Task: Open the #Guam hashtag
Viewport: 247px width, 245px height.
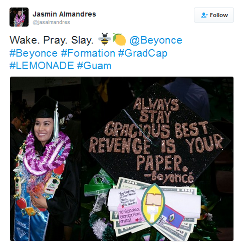Action: (94, 66)
